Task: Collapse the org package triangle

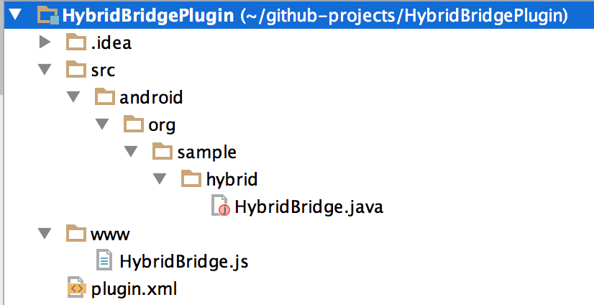Action: click(x=102, y=124)
